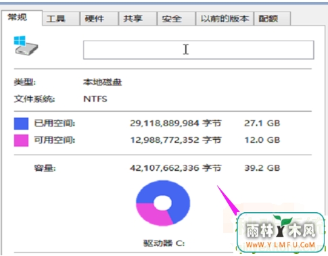The height and width of the screenshot is (256, 328).
Task: Open the 硬件 tab
Action: pos(99,19)
